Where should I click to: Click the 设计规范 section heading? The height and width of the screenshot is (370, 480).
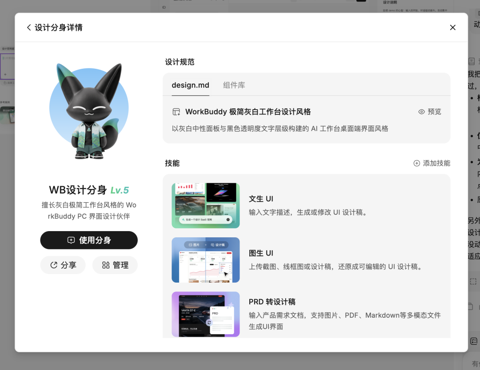point(180,62)
